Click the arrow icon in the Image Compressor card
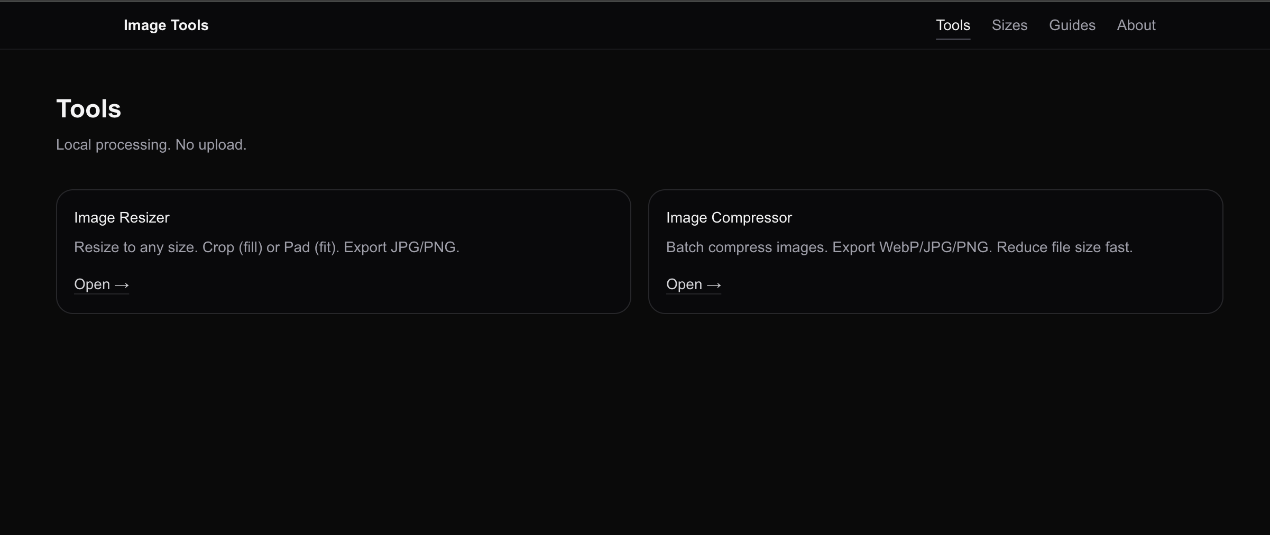The image size is (1270, 535). click(714, 285)
